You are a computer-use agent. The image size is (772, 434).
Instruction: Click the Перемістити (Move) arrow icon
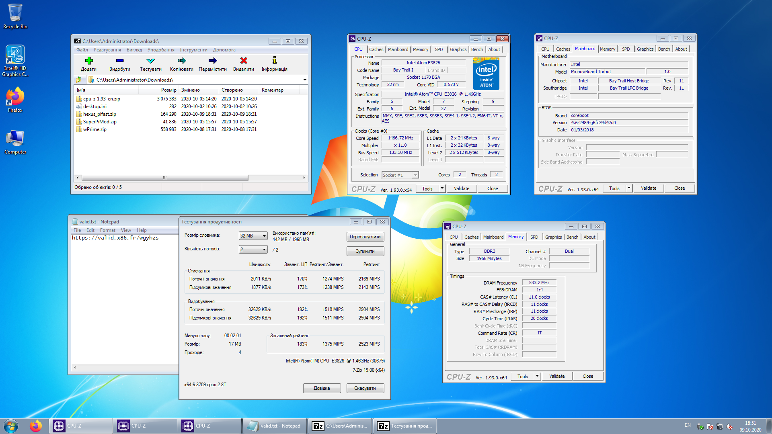213,61
